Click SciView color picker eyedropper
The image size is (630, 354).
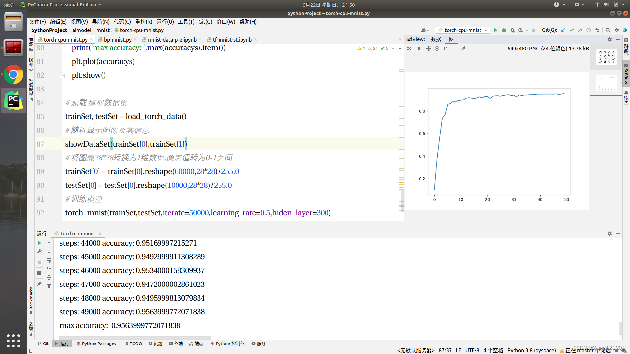[463, 49]
